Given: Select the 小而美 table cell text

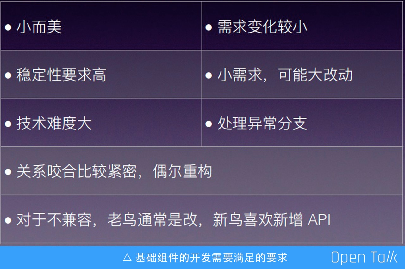Looking at the screenshot, I should tap(39, 27).
